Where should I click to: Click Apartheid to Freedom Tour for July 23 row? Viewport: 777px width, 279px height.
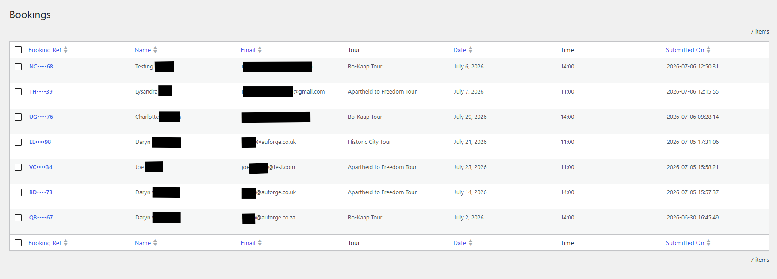(382, 167)
